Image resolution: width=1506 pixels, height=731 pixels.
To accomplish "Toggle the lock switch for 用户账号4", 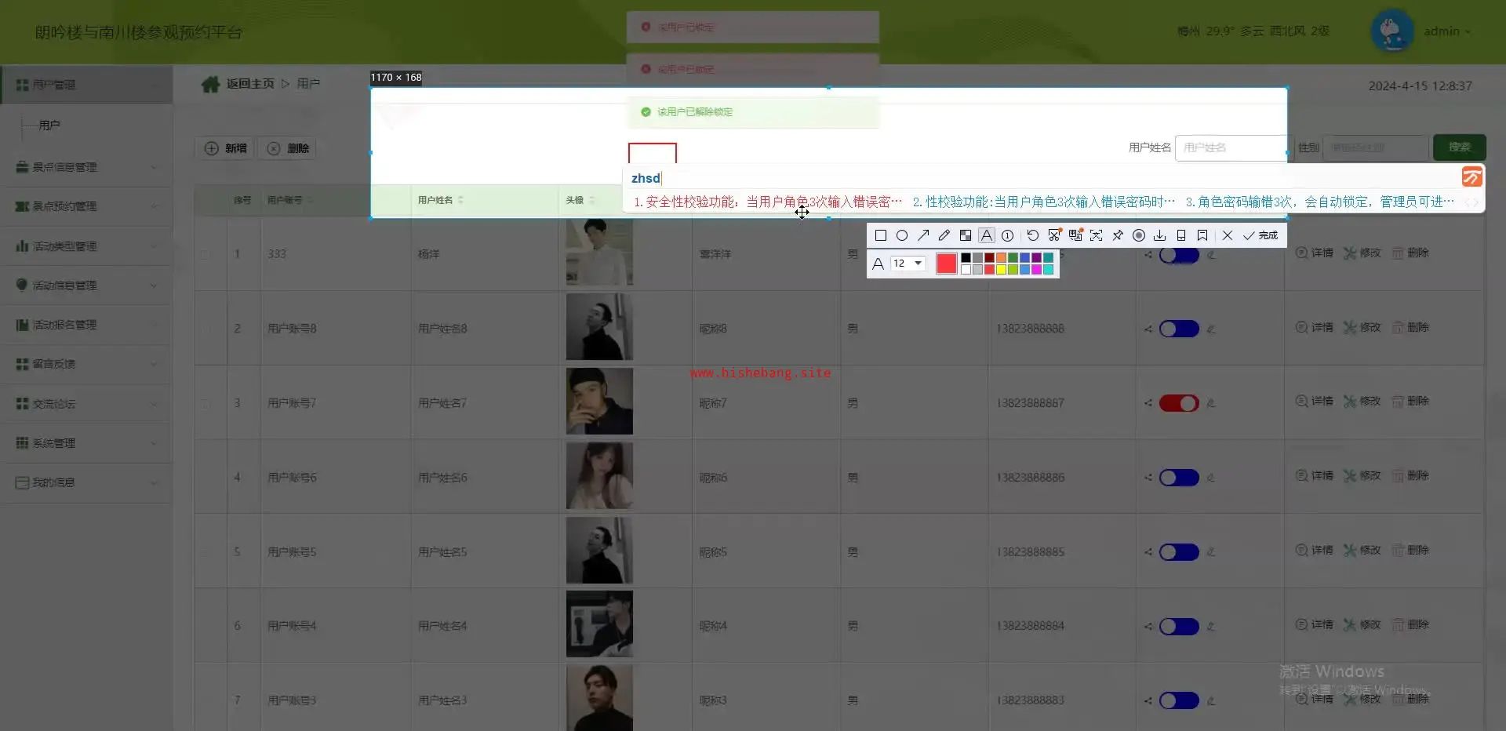I will coord(1179,627).
